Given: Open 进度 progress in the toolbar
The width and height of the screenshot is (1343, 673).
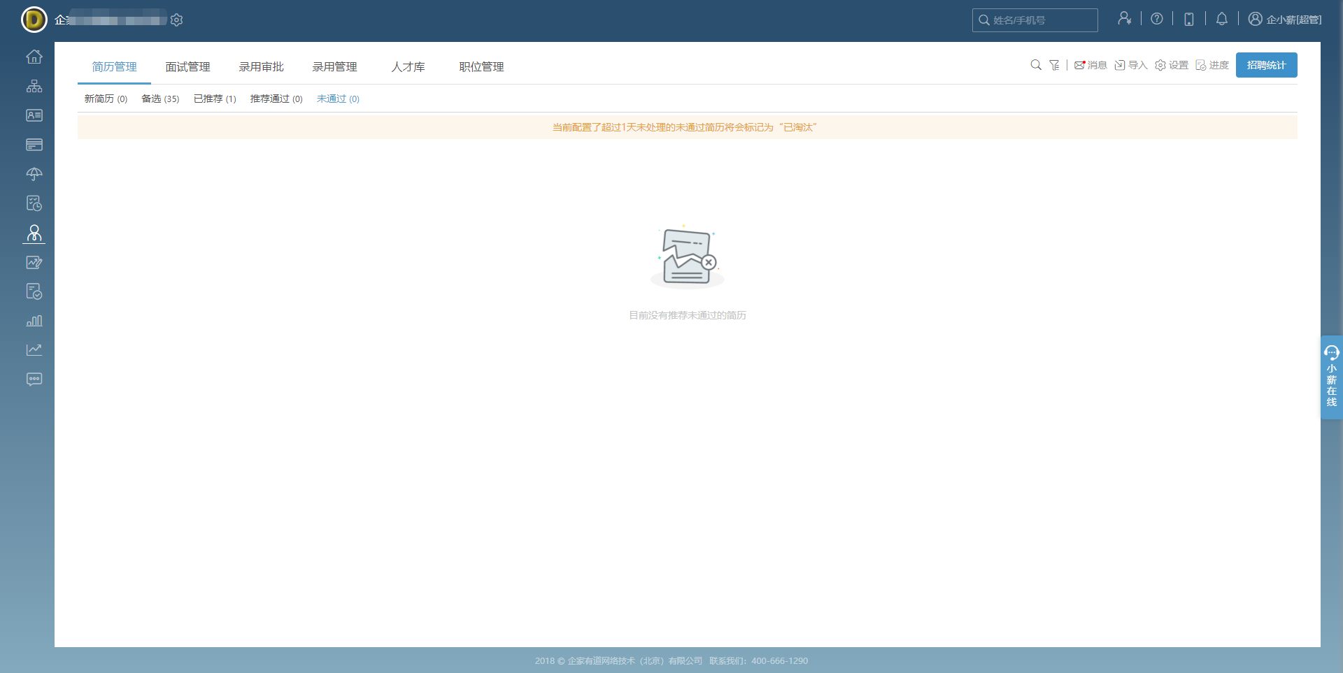Looking at the screenshot, I should click(x=1212, y=65).
